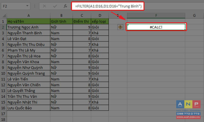Select column A header
This screenshot has height=122, width=204.
coord(29,16)
